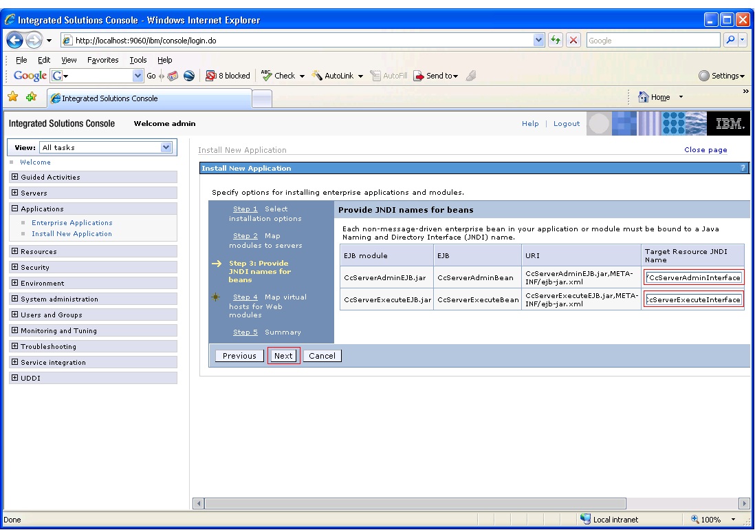The width and height of the screenshot is (755, 530).
Task: Collapse the Applications section
Action: pyautogui.click(x=15, y=209)
